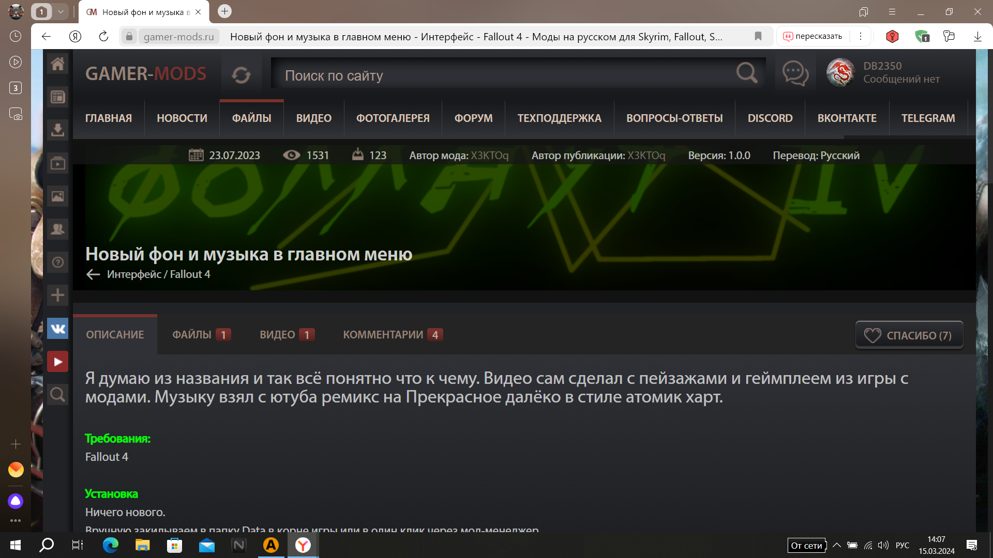The height and width of the screenshot is (558, 993).
Task: Click the home icon in site sidebar
Action: (57, 64)
